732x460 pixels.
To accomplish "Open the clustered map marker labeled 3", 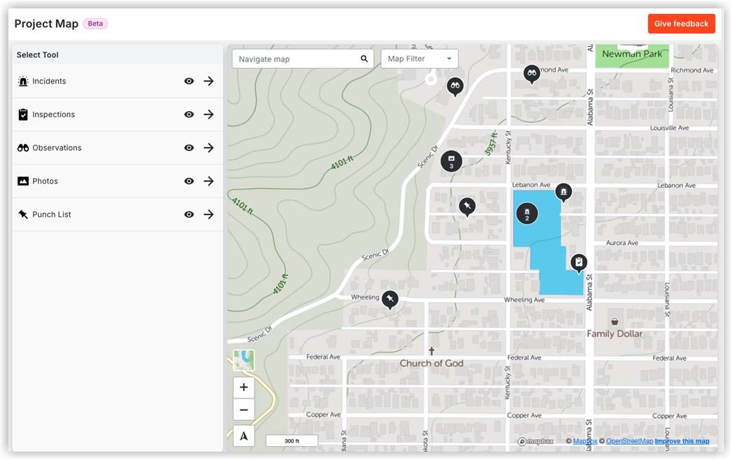I will coord(451,161).
